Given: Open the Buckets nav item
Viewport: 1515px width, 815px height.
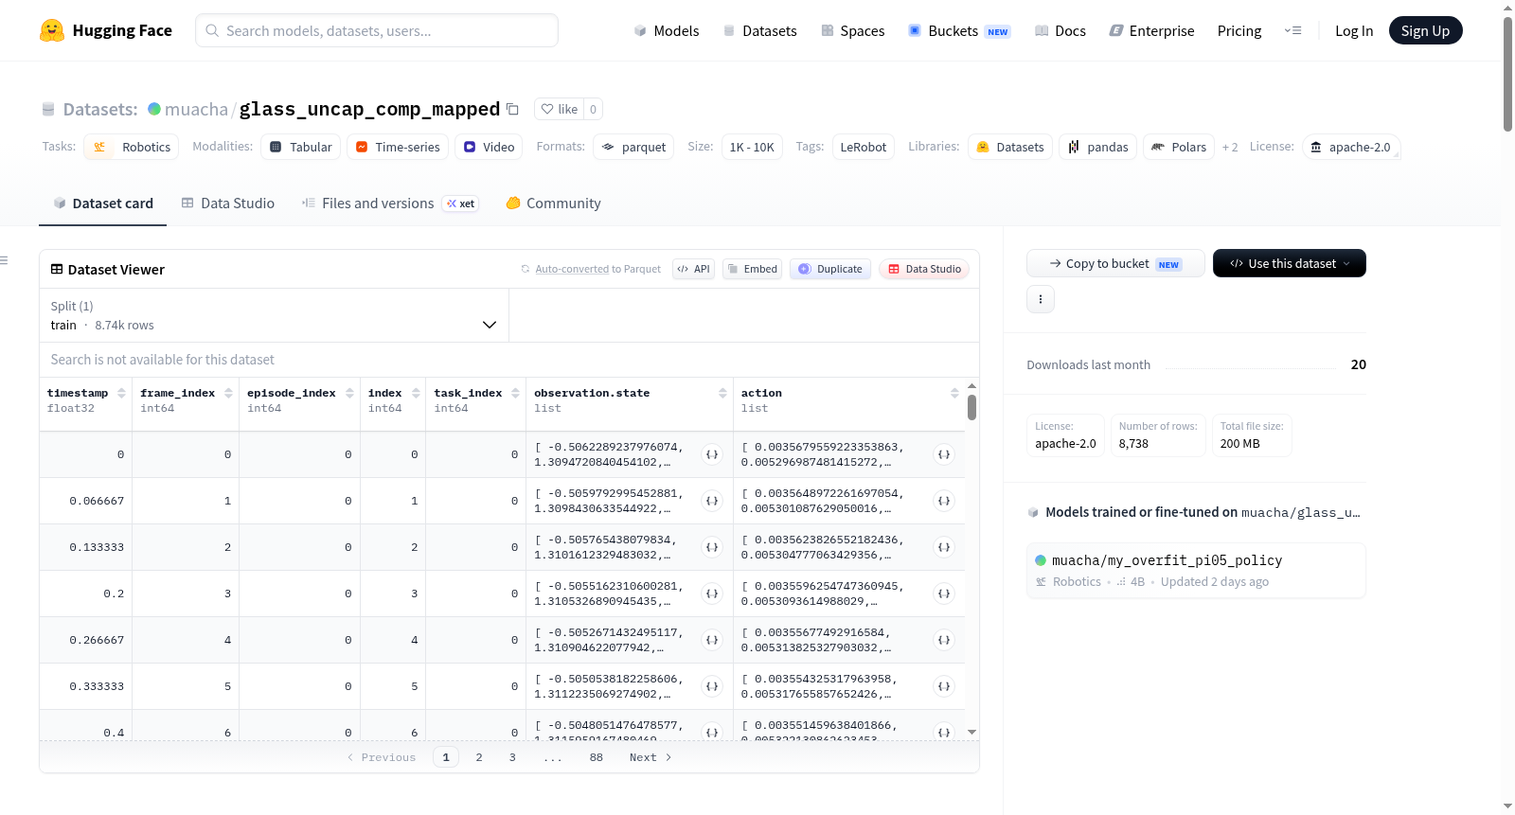Looking at the screenshot, I should (959, 30).
